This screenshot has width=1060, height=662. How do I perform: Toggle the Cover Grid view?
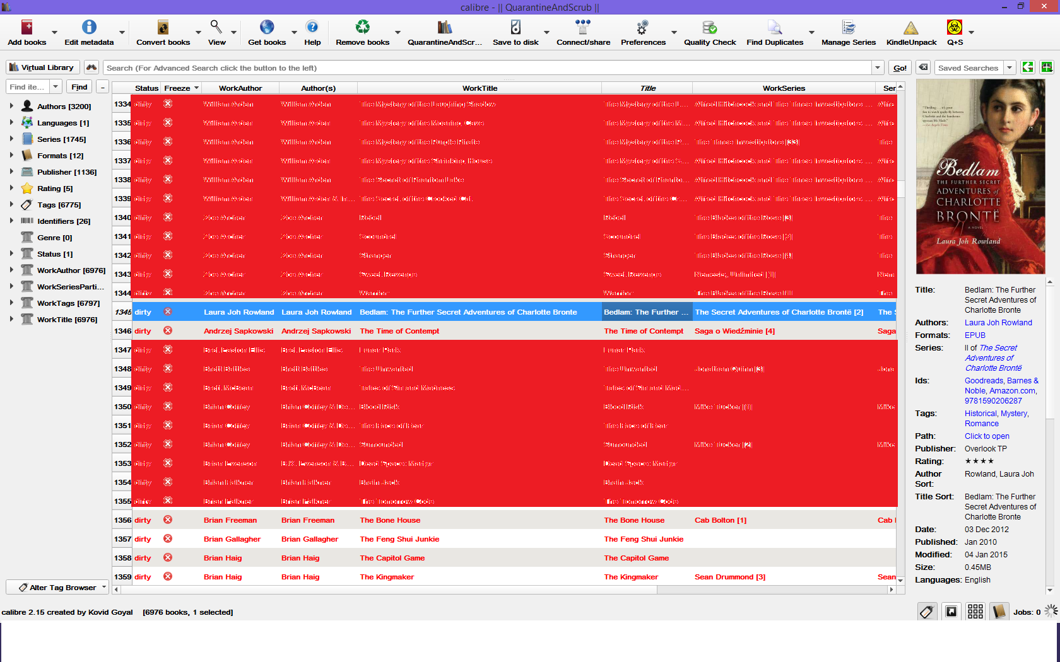(975, 612)
